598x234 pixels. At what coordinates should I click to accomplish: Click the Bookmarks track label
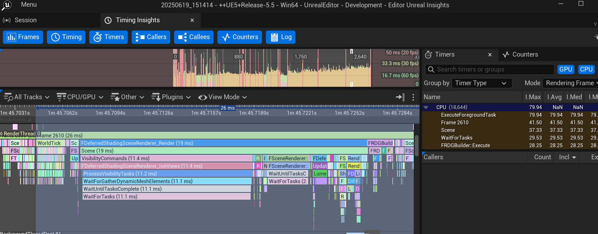[15, 120]
